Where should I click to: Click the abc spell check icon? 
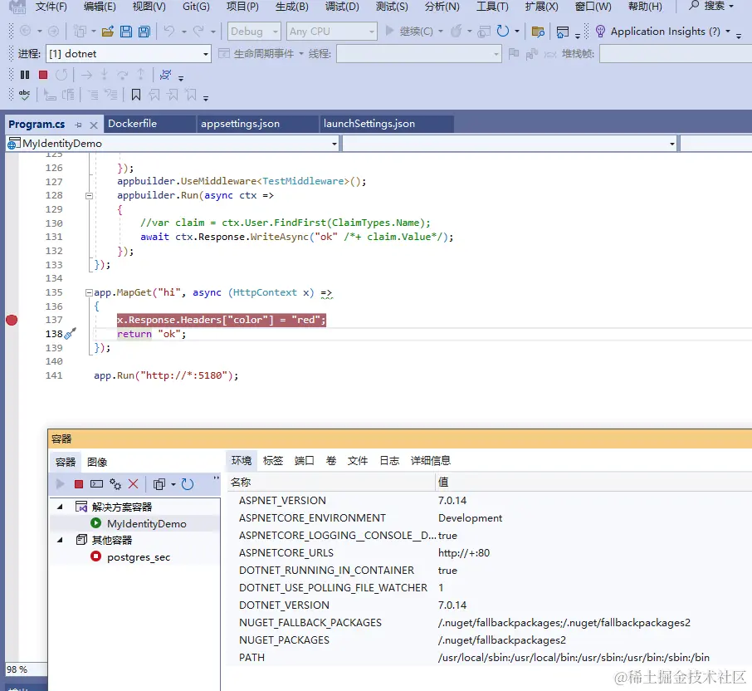click(24, 95)
